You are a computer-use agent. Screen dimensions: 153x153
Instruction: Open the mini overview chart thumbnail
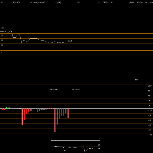(76, 147)
